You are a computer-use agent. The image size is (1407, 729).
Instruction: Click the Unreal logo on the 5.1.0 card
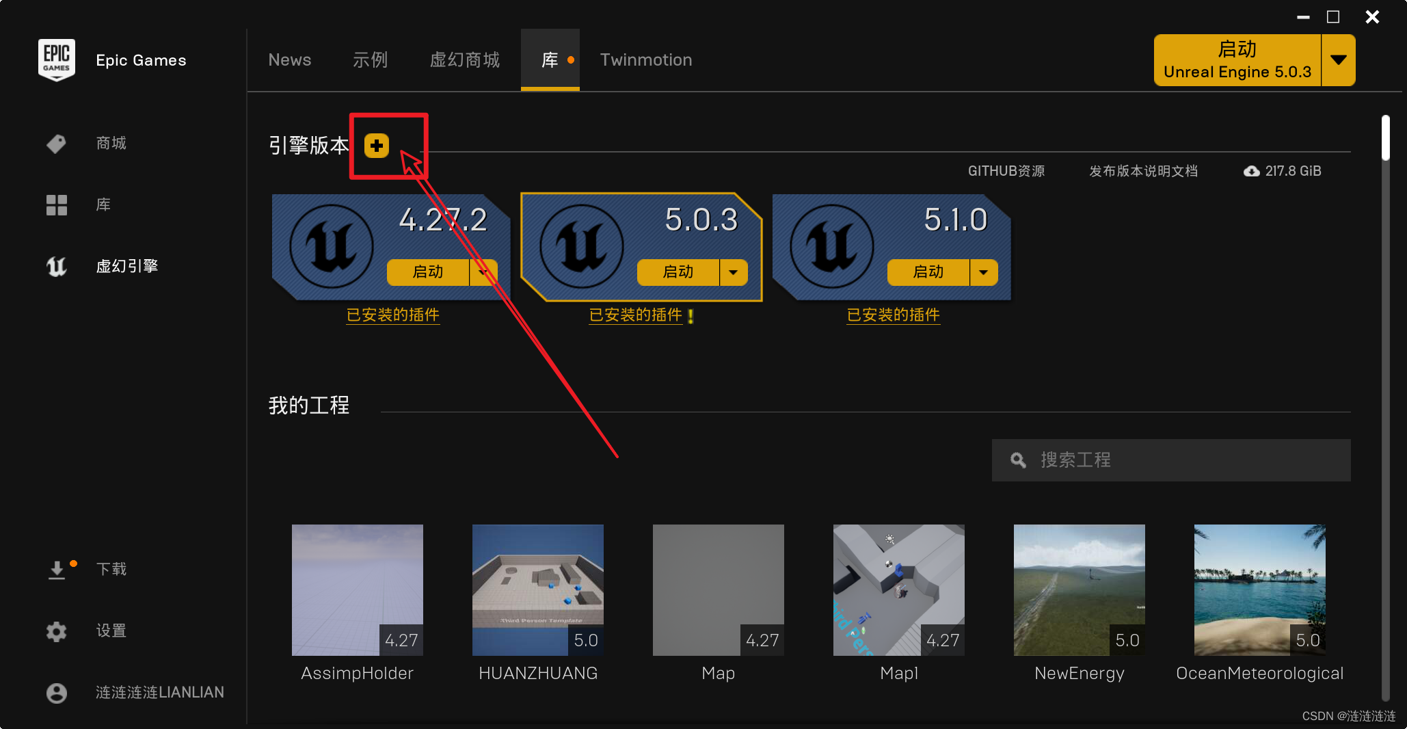pos(831,246)
